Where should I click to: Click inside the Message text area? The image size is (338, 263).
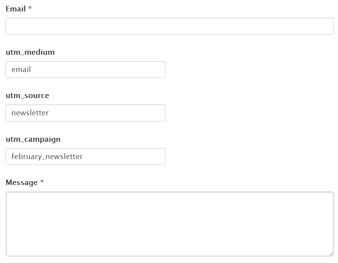click(x=169, y=224)
